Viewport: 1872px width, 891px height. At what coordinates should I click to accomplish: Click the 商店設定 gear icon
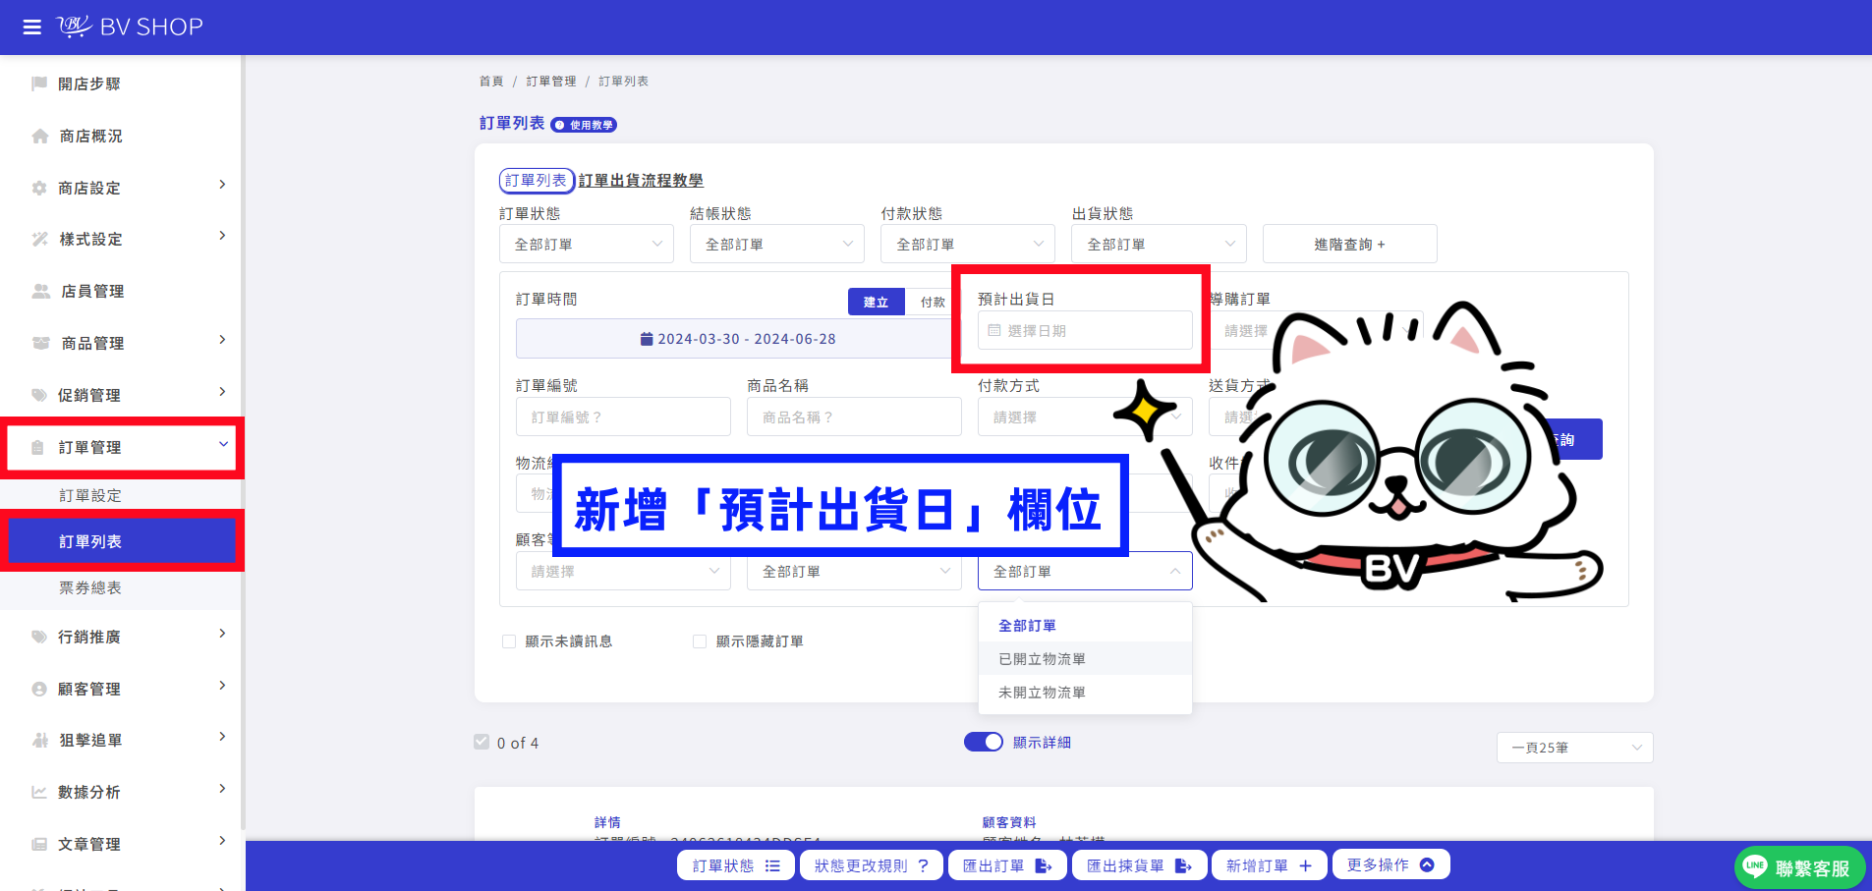(x=39, y=188)
